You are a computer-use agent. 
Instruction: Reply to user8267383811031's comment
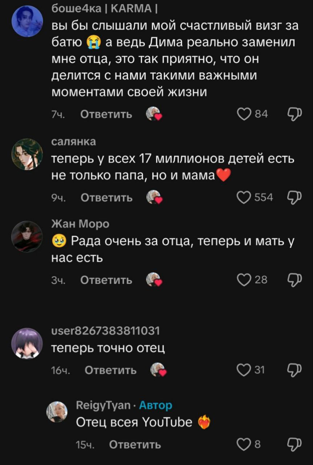tap(110, 370)
